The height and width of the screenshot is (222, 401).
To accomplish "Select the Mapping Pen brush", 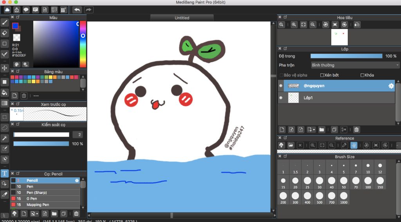I will (45, 205).
